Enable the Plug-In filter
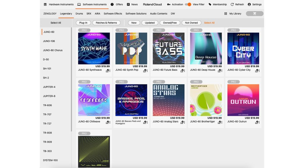Screen dimensions: 304x168 pos(83,23)
